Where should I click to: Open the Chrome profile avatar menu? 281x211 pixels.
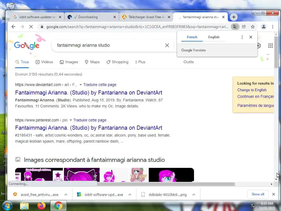pyautogui.click(x=264, y=27)
